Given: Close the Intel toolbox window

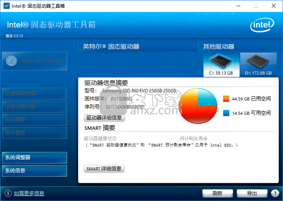Looking at the screenshot, I should (x=274, y=6).
